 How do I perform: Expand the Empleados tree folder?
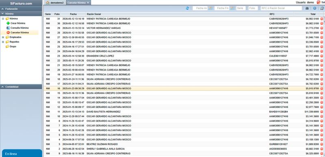coord(3,37)
